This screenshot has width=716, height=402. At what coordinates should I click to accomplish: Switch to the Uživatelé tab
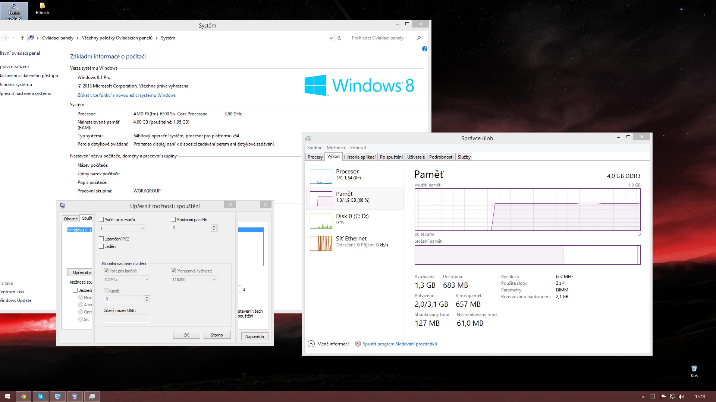point(416,157)
